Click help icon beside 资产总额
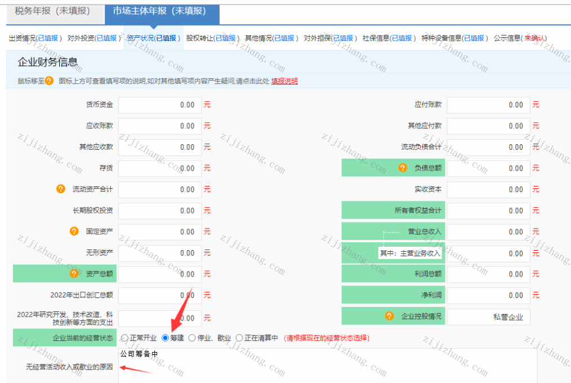 pyautogui.click(x=74, y=273)
